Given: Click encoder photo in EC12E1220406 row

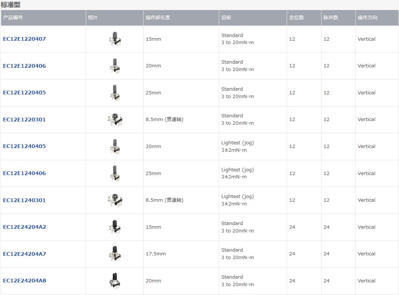Looking at the screenshot, I should 115,66.
